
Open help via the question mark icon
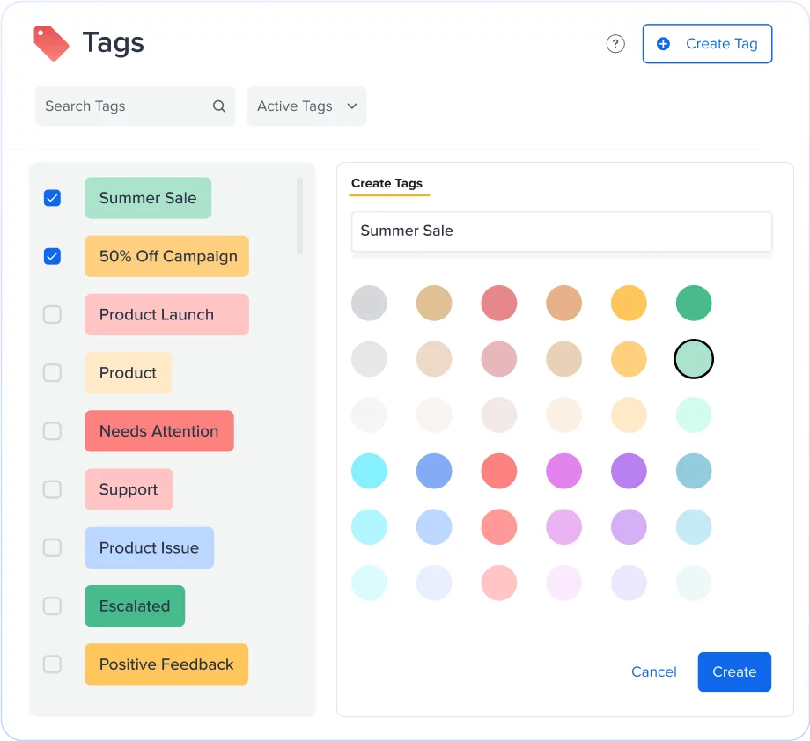point(615,43)
